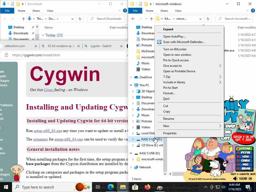Open the signature link
Screen dimensions: 256x192
(40, 139)
